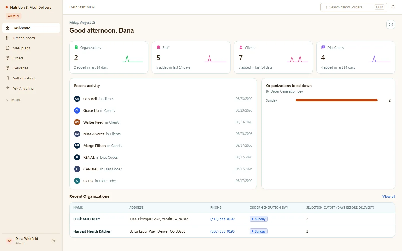Click the Deliveries package icon
The width and height of the screenshot is (402, 251).
8,68
